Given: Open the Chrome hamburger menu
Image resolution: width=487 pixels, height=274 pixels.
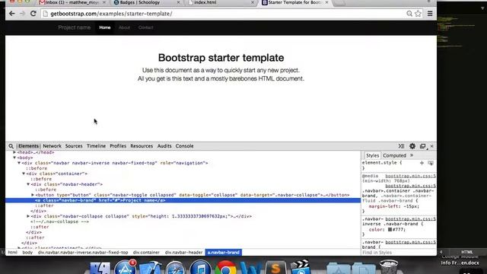Looking at the screenshot, I should tap(430, 14).
